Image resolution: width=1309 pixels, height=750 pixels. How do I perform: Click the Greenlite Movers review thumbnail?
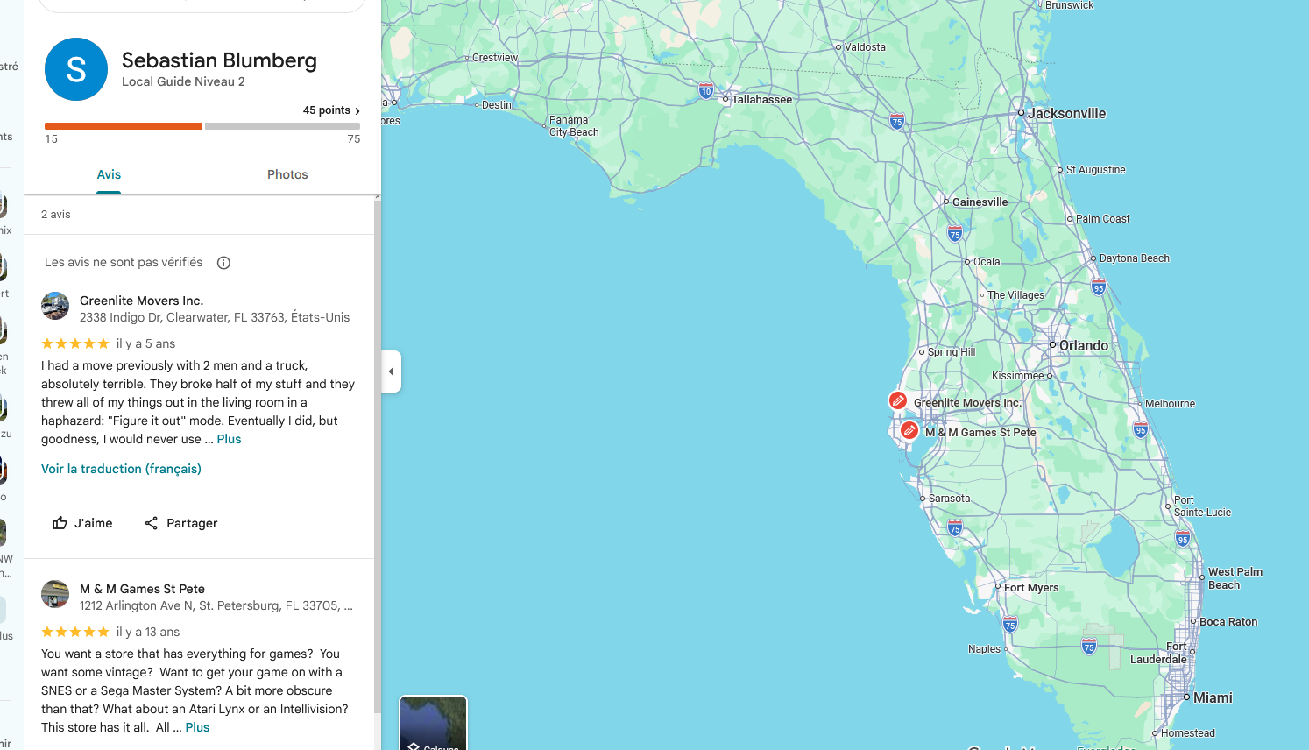[x=55, y=306]
